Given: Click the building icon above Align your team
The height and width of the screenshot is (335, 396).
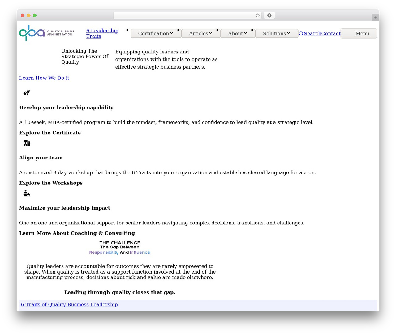Looking at the screenshot, I should tap(27, 143).
